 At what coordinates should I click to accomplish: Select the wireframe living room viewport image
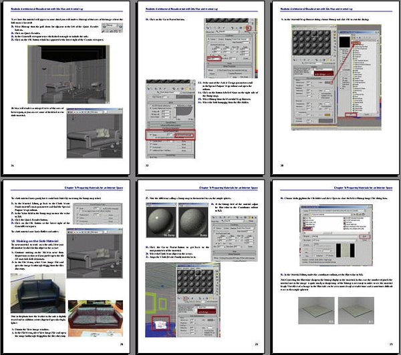[69, 74]
